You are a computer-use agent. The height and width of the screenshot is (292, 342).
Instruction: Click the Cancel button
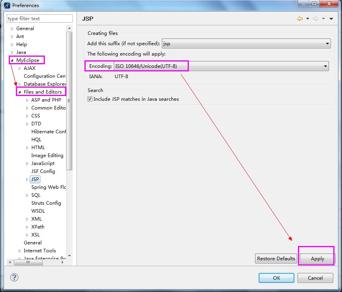[x=315, y=278]
